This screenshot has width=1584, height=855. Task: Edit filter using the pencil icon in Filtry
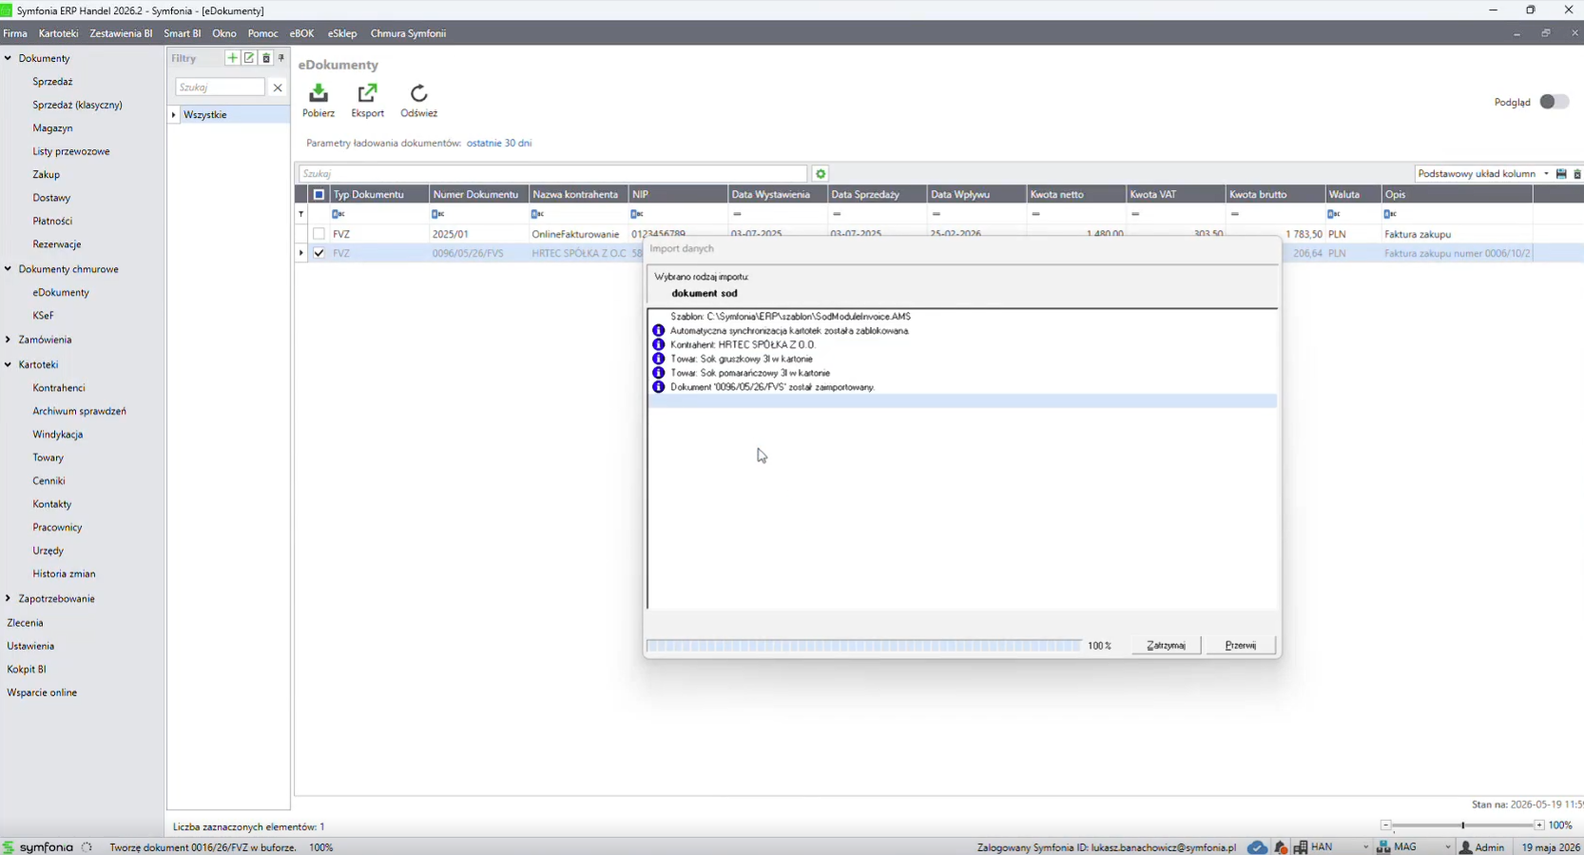click(x=249, y=58)
